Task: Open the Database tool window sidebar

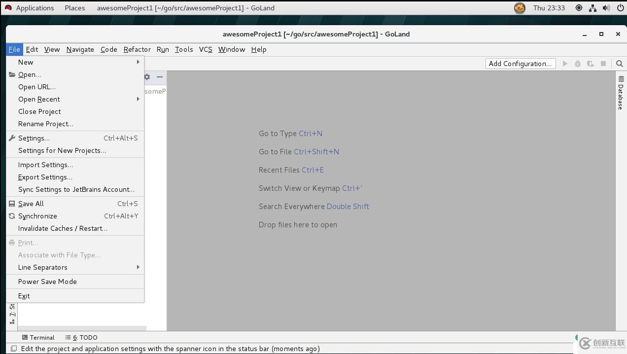Action: pos(621,93)
